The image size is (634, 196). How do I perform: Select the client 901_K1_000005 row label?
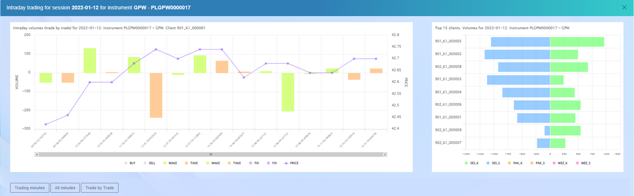tap(448, 41)
